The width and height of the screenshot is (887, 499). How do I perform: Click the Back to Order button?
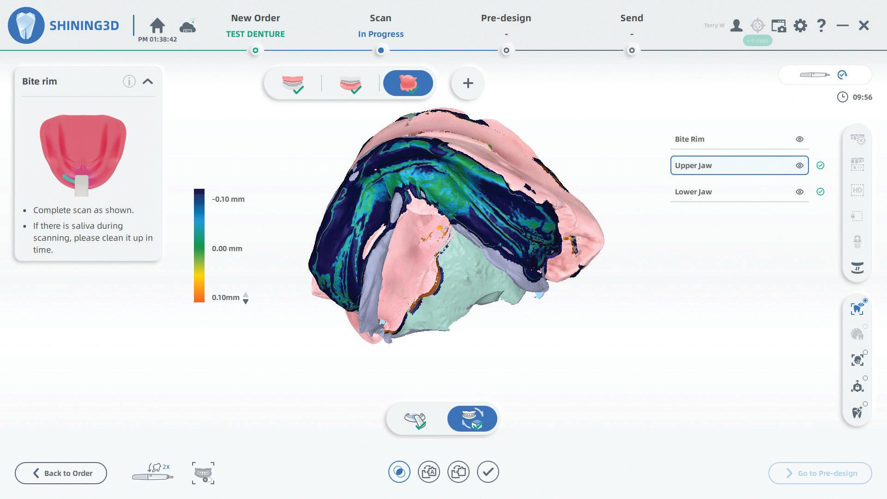61,473
